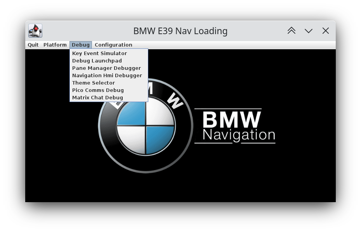Click the Java Duke window icon
The height and width of the screenshot is (232, 361).
(x=35, y=31)
